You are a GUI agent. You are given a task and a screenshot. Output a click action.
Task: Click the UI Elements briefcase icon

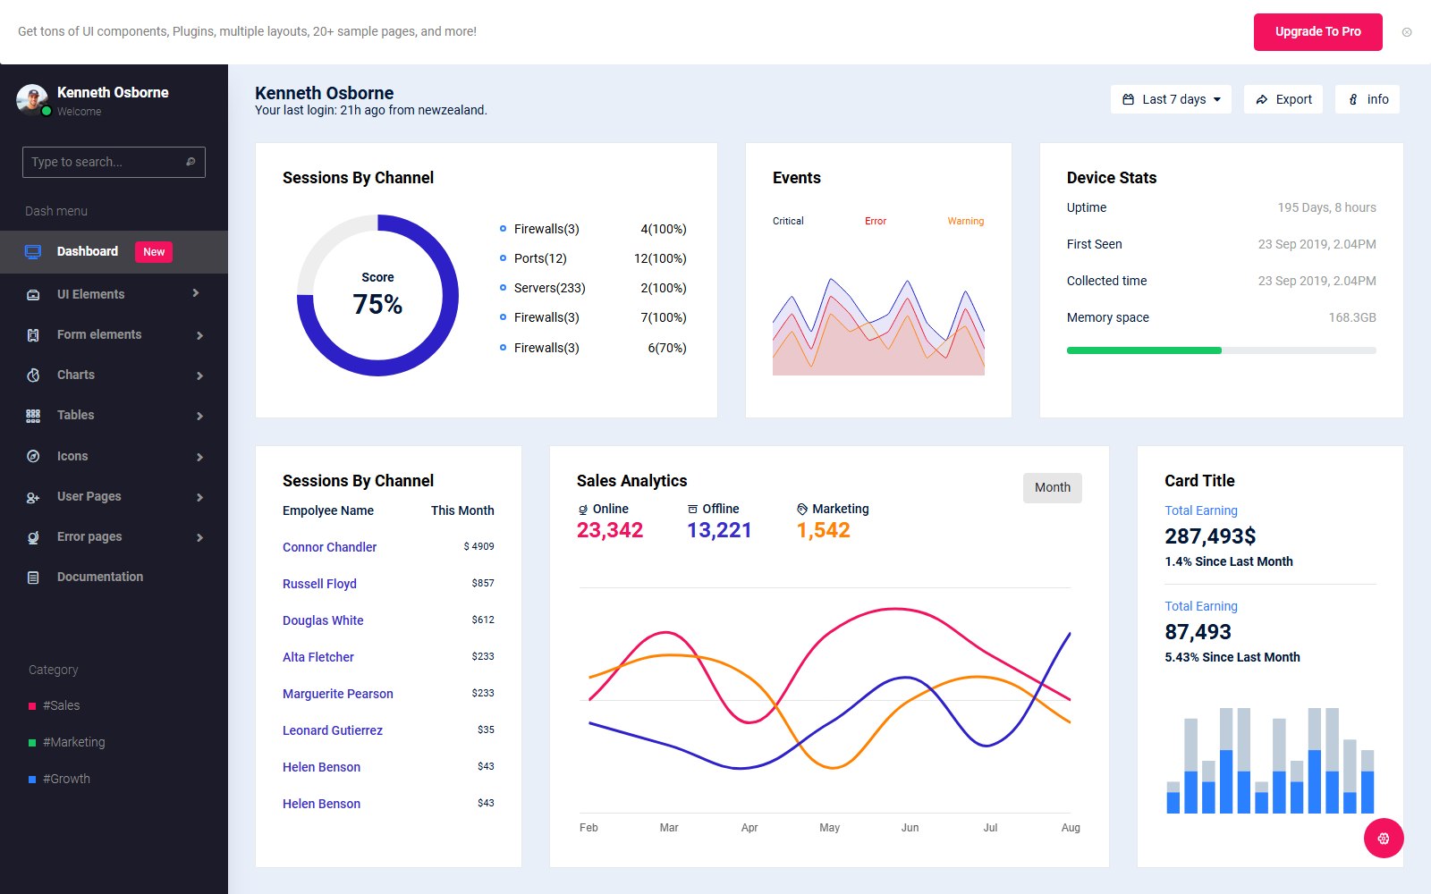33,294
